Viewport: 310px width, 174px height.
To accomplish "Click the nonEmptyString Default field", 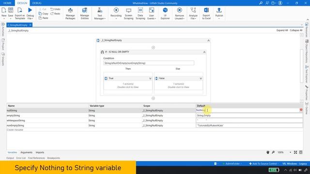I will (249, 125).
